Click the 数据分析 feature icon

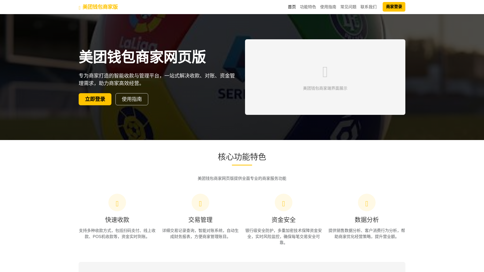pyautogui.click(x=367, y=202)
